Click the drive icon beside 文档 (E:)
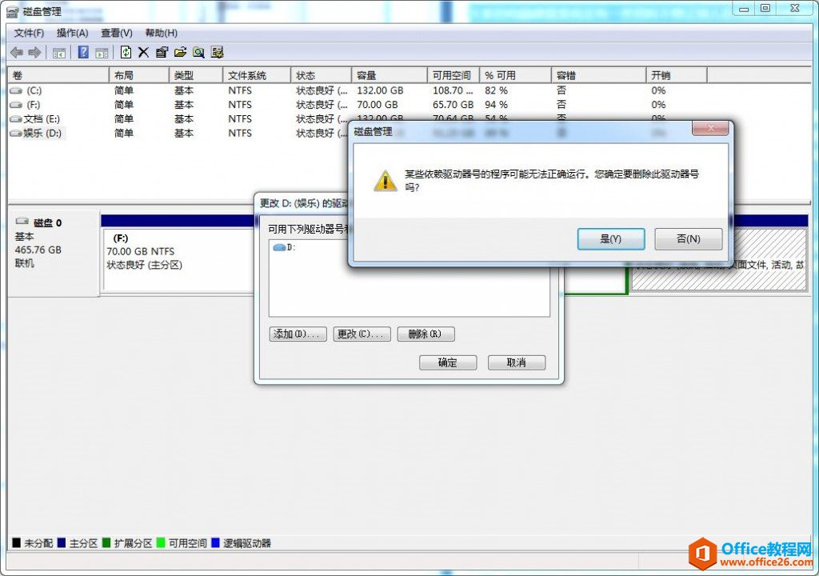The width and height of the screenshot is (819, 576). (x=16, y=119)
